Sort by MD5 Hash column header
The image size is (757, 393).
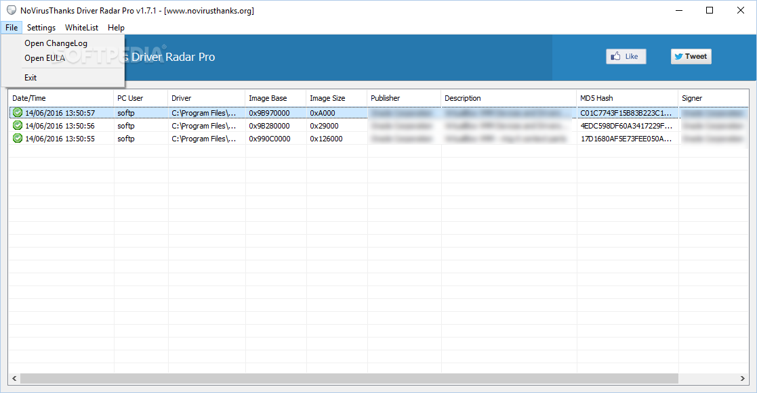pos(627,98)
